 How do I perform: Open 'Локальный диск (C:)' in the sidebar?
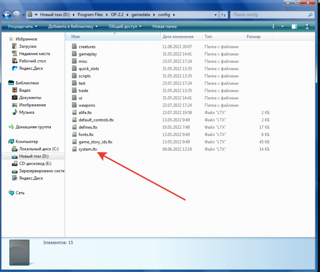pos(39,149)
